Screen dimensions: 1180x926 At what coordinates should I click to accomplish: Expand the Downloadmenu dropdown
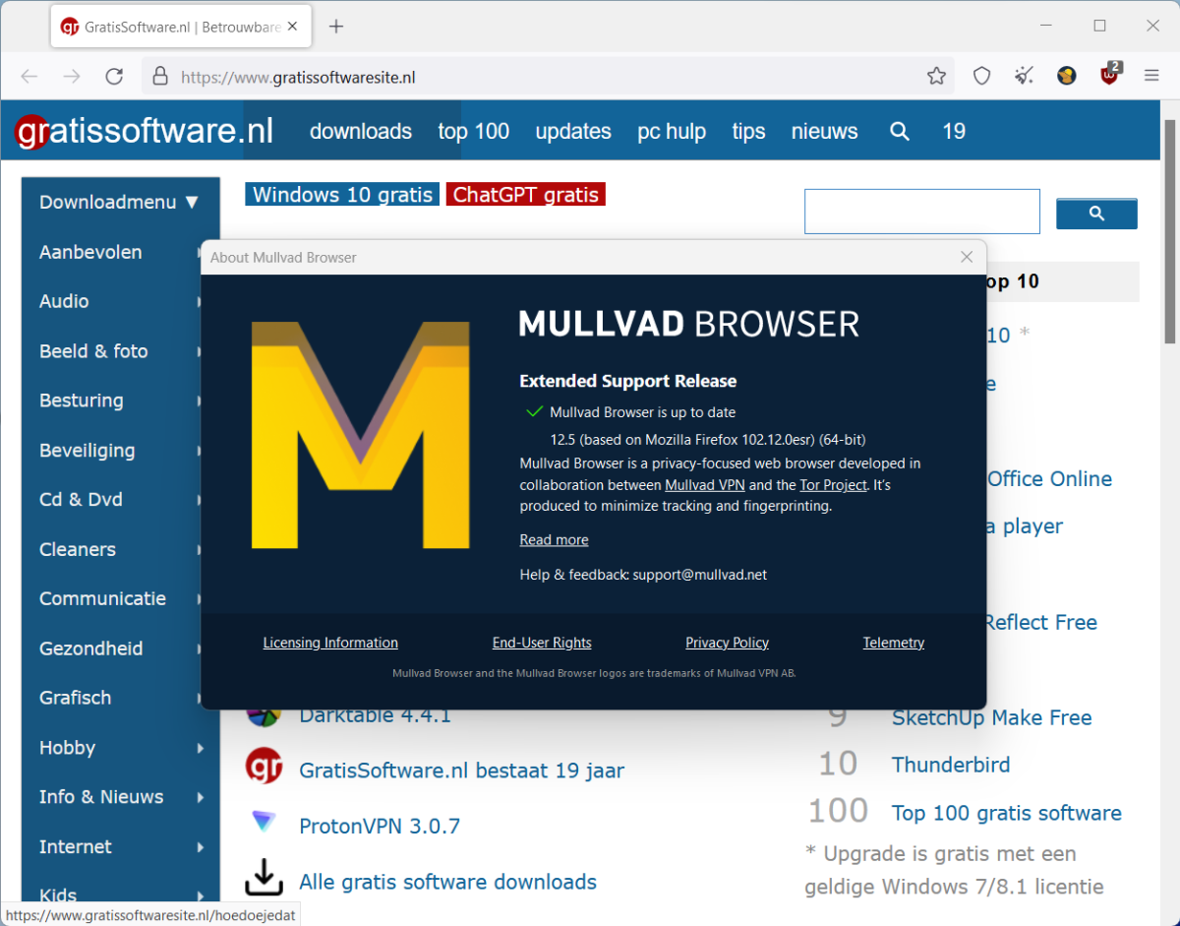pos(119,202)
